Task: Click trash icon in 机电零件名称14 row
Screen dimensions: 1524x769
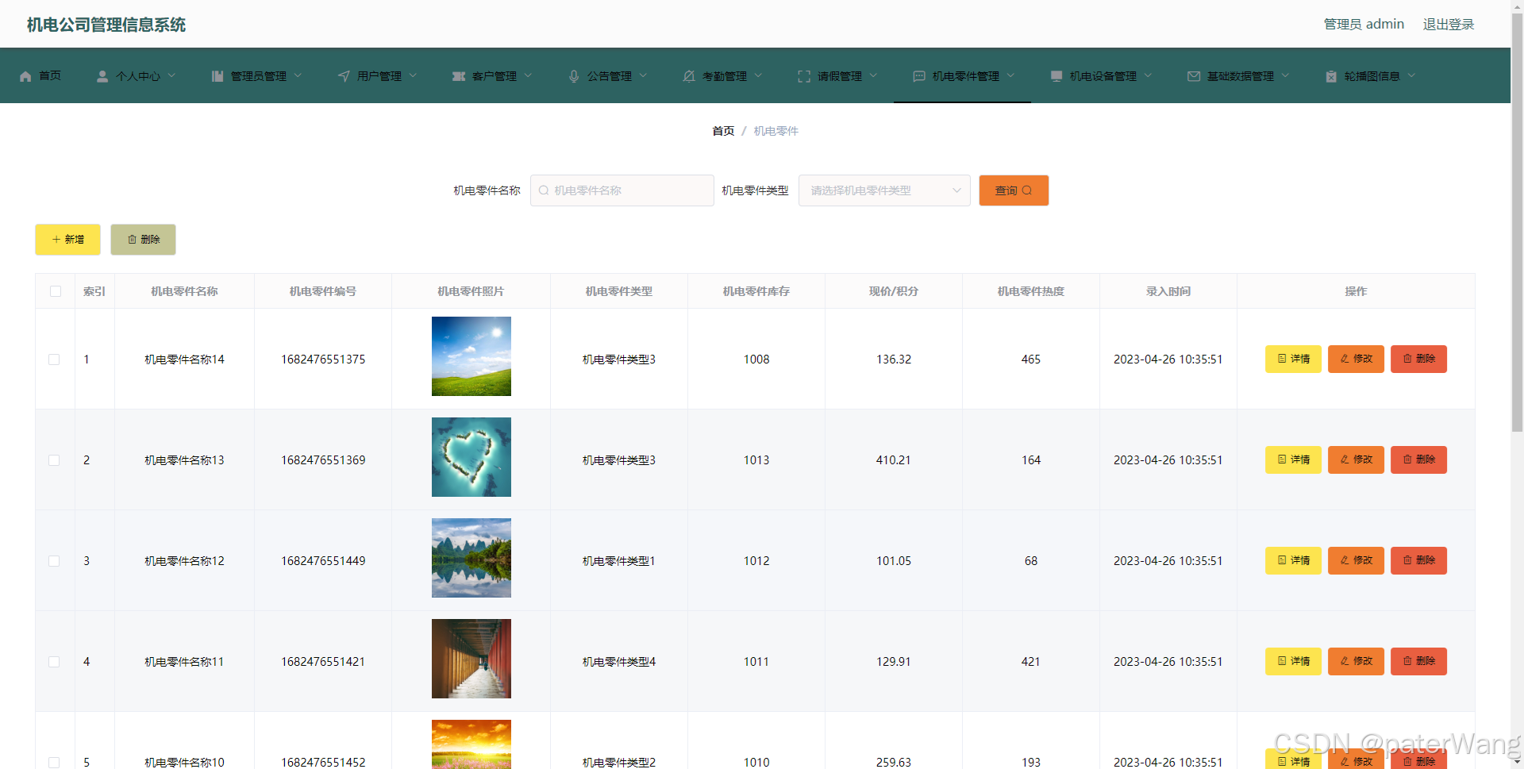Action: (x=1407, y=359)
